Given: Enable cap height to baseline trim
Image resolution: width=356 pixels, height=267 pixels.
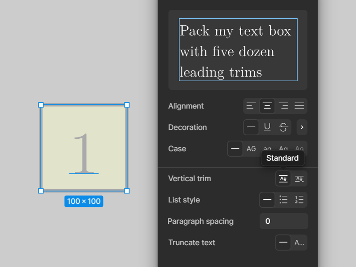Looking at the screenshot, I should pos(299,178).
